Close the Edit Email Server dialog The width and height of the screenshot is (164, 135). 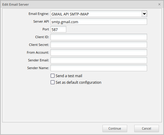pos(159,4)
